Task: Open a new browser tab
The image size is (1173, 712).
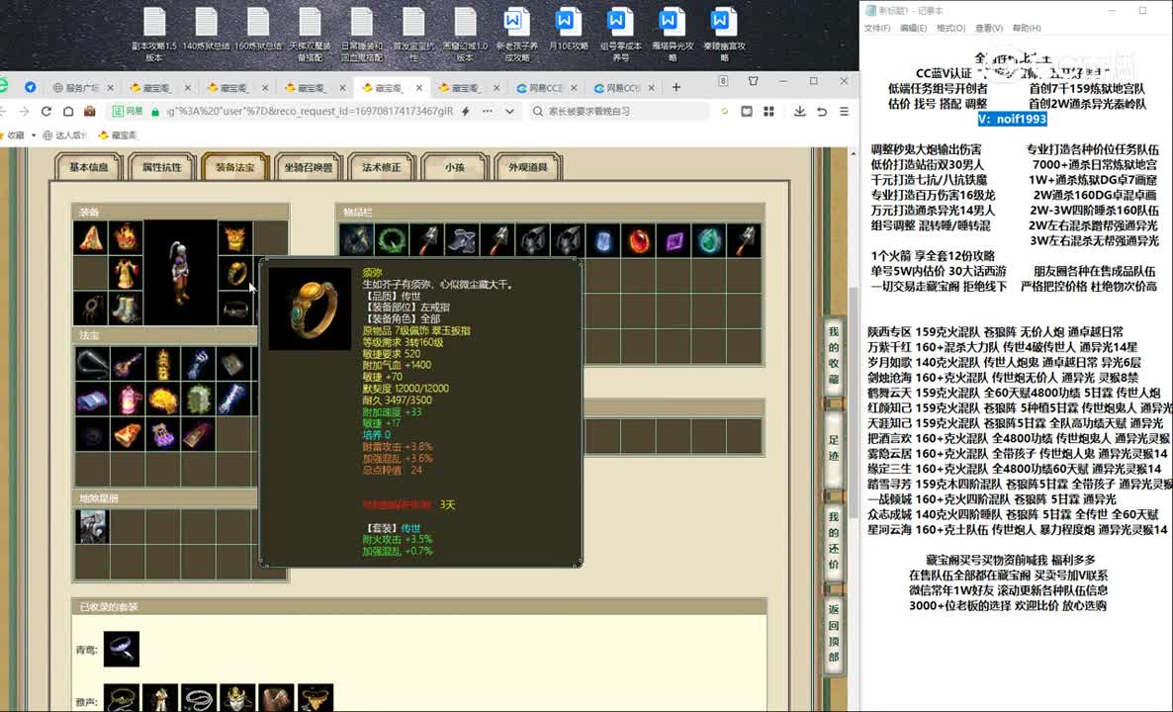Action: point(677,87)
